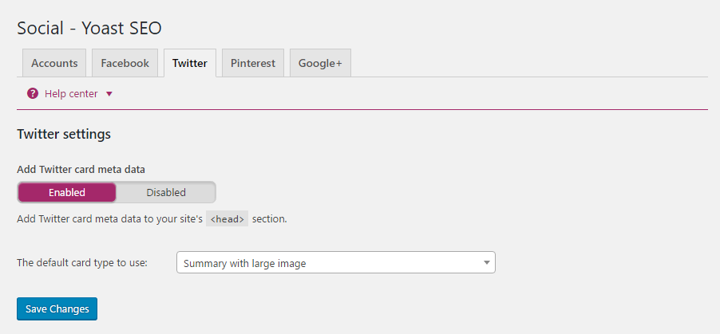
Task: Expand Help center with the triangle arrow
Action: tap(109, 94)
